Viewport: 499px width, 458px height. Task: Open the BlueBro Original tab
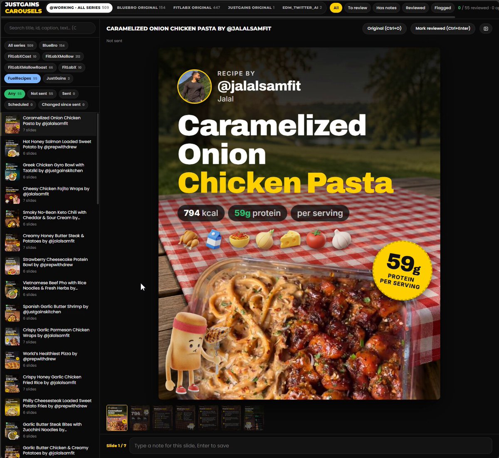(141, 7)
